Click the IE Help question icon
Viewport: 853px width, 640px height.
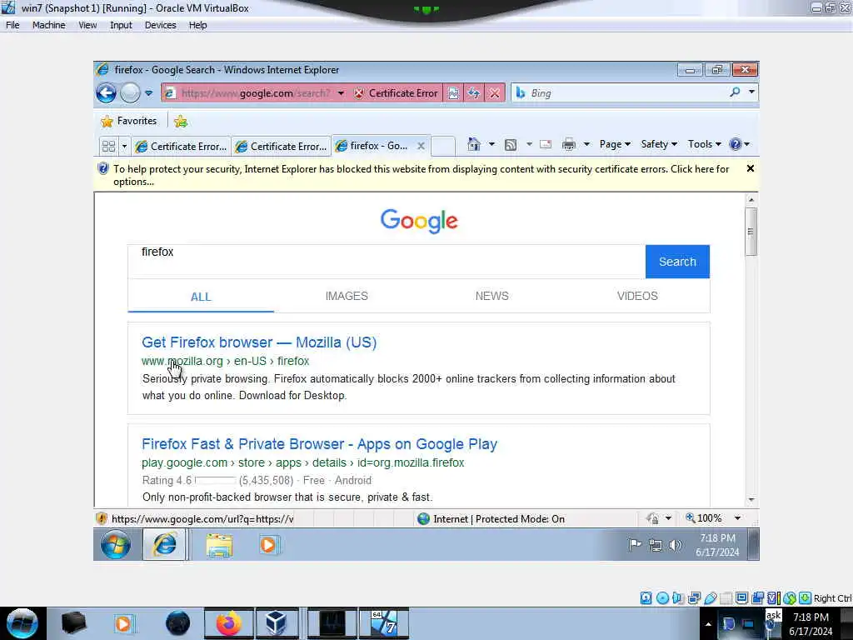click(x=735, y=144)
